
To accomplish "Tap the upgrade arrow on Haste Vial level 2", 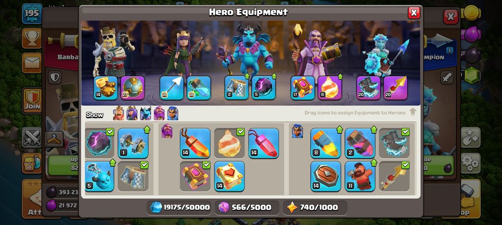I will click(374, 130).
